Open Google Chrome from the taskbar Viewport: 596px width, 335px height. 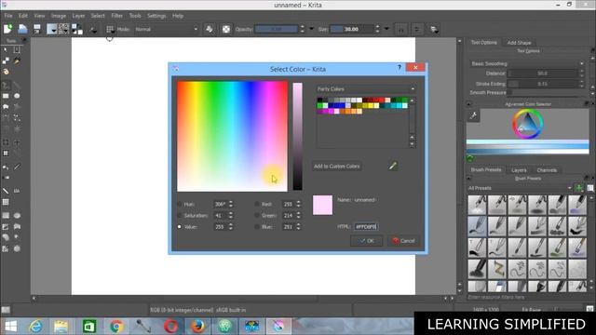tap(116, 326)
